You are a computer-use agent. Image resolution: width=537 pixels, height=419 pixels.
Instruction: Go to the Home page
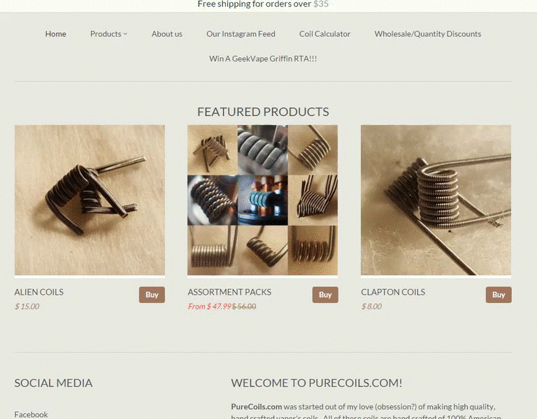pyautogui.click(x=55, y=34)
